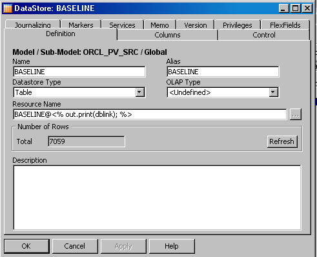Click the Total rows field showing 7059
The image size is (317, 257).
coord(87,141)
